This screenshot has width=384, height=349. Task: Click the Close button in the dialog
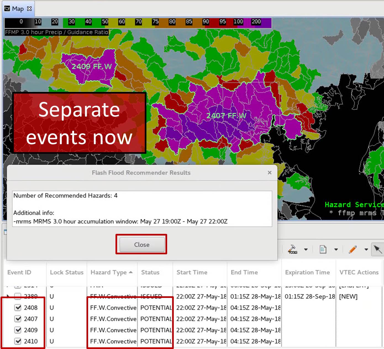142,245
